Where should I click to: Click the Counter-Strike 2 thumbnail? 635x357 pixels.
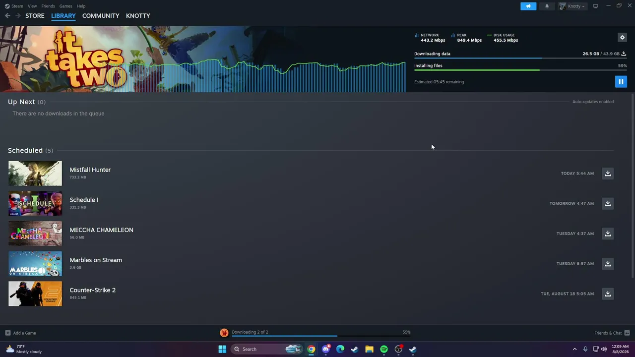[x=35, y=294]
